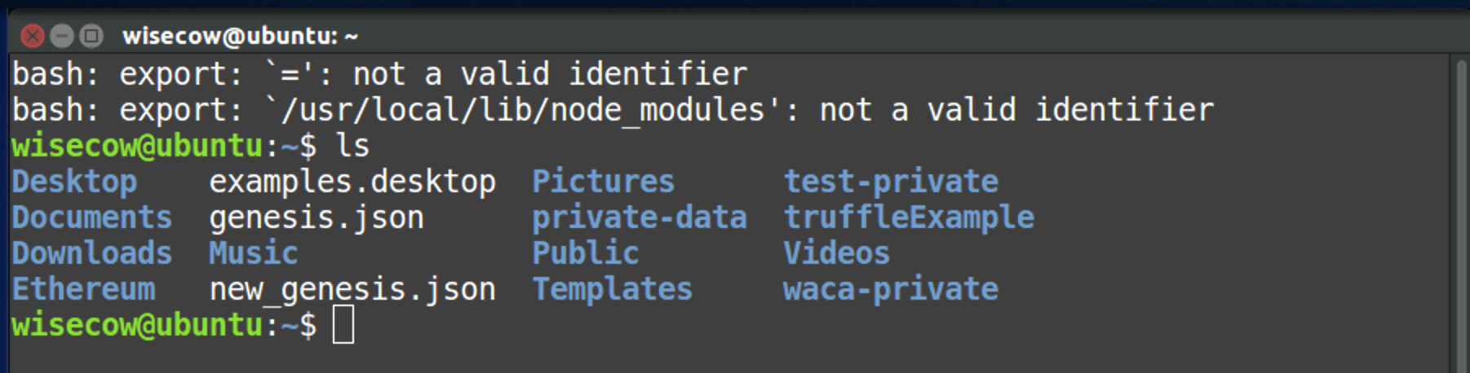1470x373 pixels.
Task: Click new_genesis.json file name
Action: [x=352, y=289]
